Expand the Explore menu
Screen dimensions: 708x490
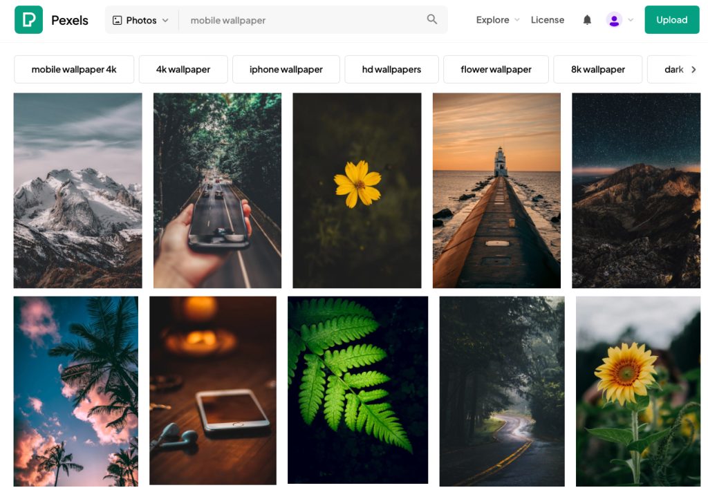coord(497,20)
